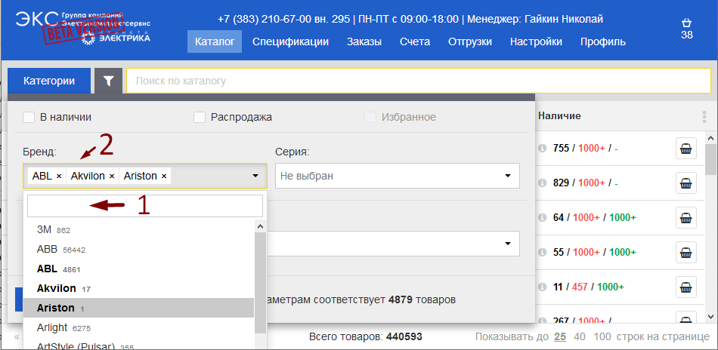Viewport: 718px width, 350px height.
Task: Click the brand search input field
Action: click(x=144, y=206)
